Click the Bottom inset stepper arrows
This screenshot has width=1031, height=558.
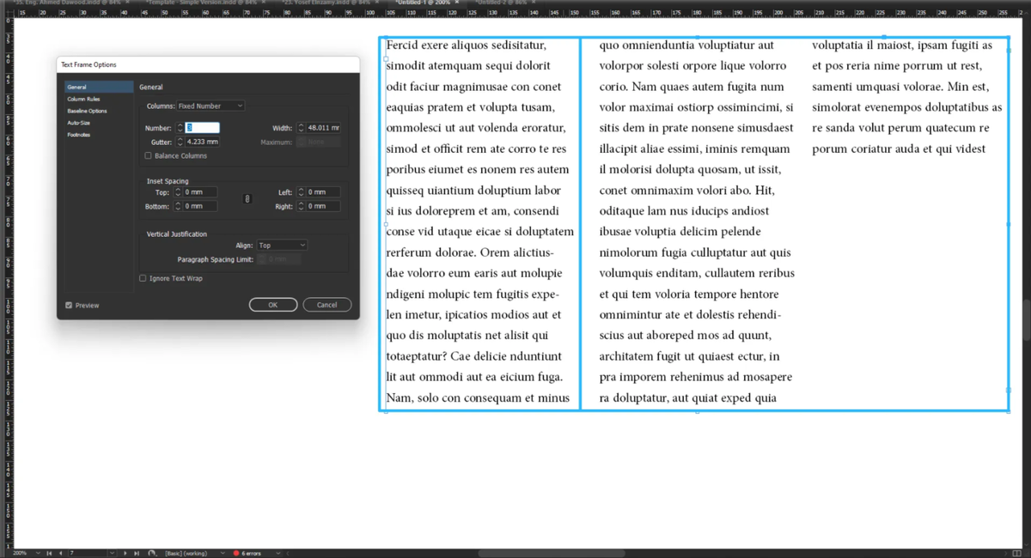(x=179, y=206)
